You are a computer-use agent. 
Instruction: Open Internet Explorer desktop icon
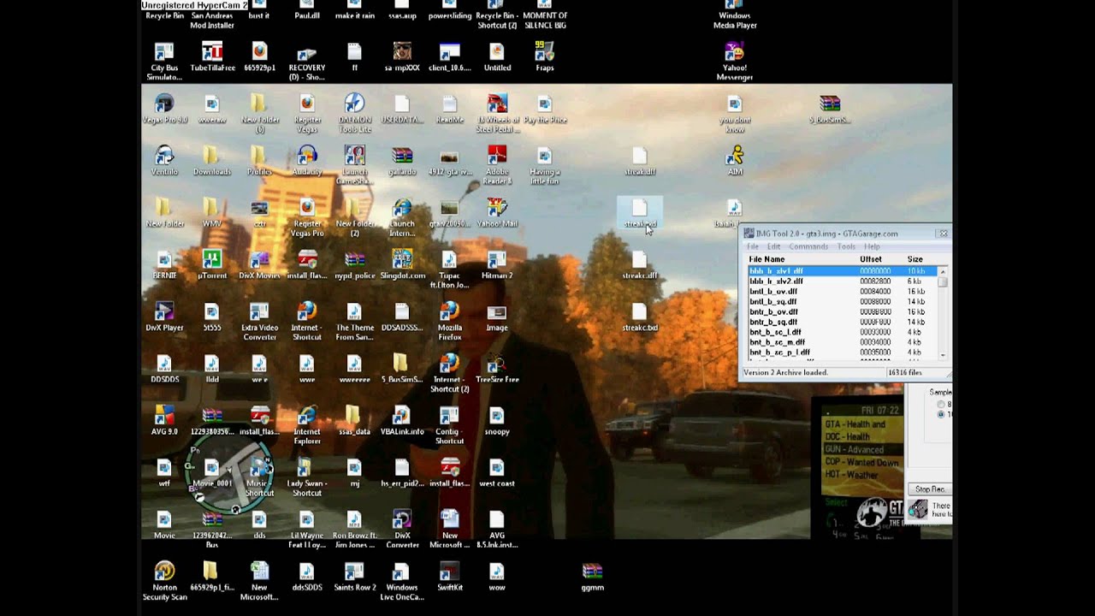307,425
